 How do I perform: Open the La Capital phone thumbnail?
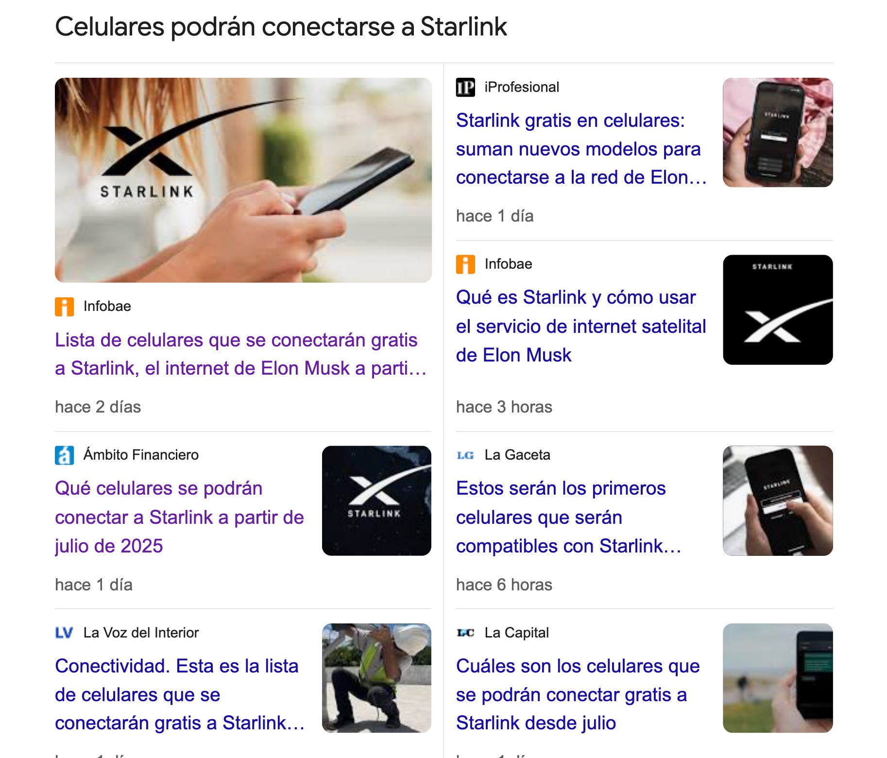pyautogui.click(x=778, y=678)
